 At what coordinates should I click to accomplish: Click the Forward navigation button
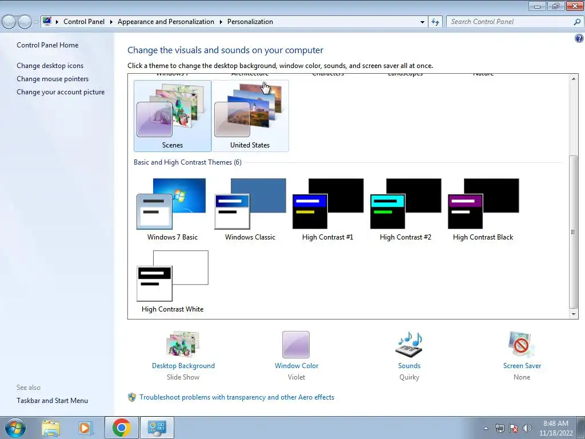25,22
